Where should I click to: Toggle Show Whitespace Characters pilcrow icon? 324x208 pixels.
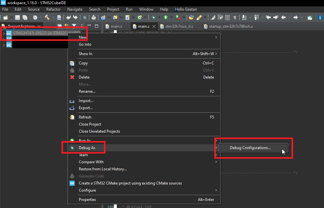coord(235,17)
